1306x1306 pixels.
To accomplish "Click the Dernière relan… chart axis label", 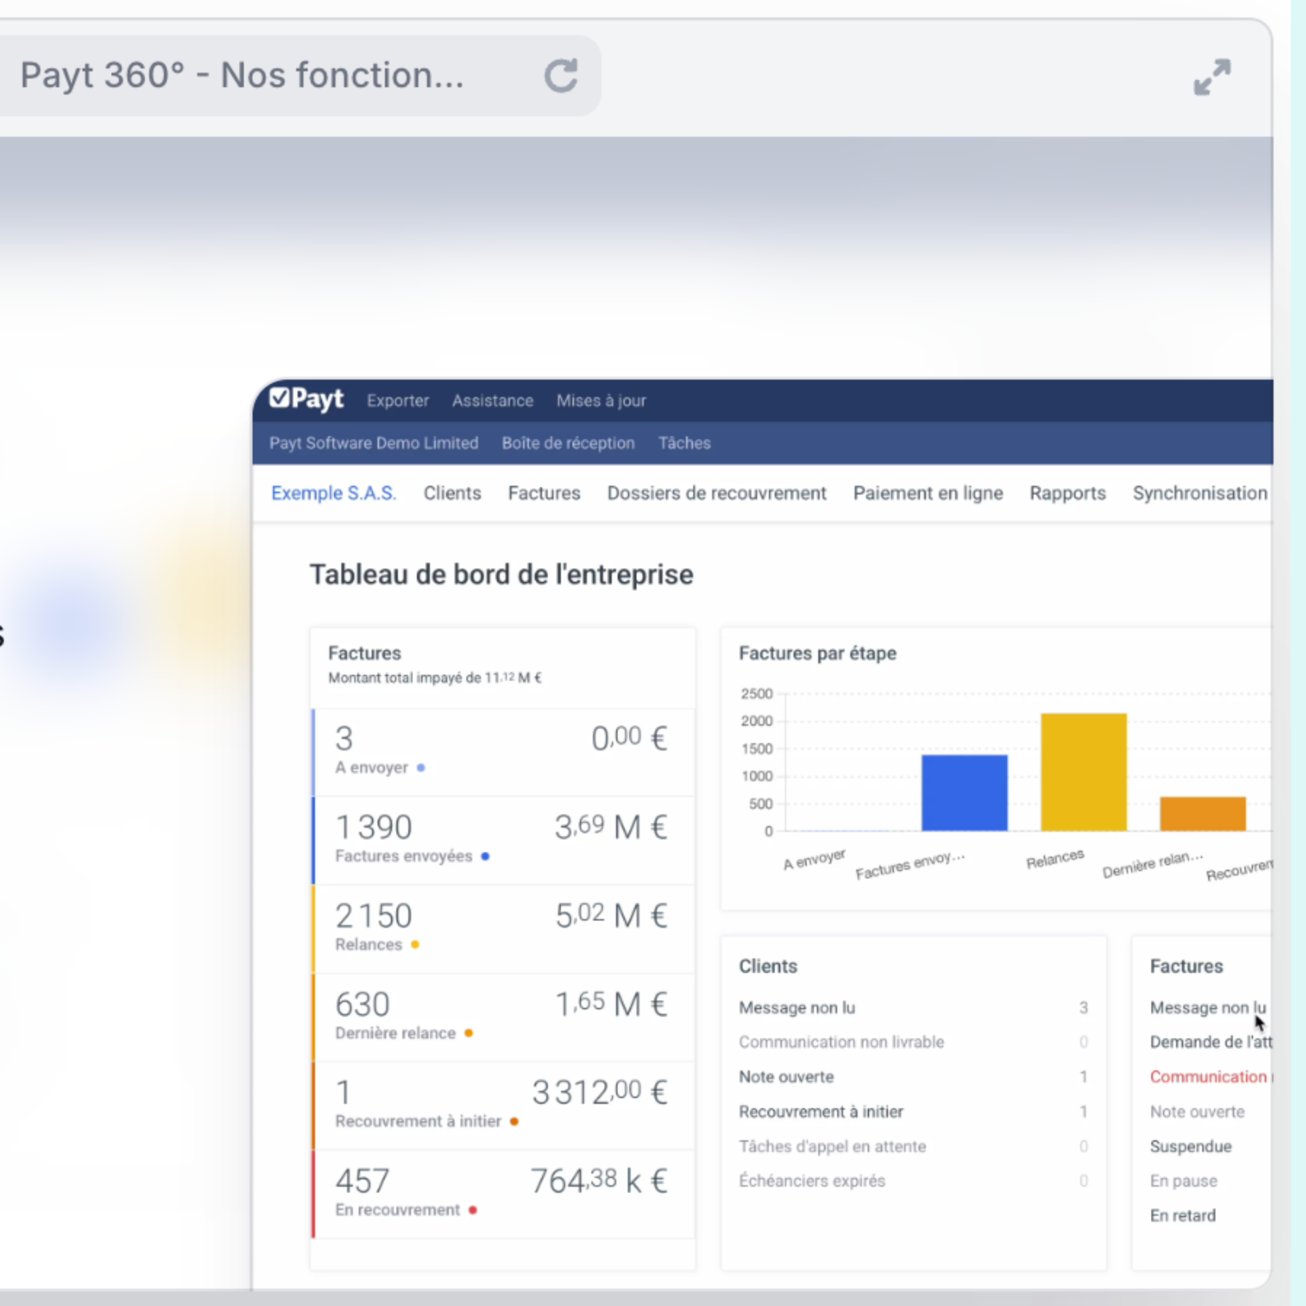I will tap(1152, 864).
